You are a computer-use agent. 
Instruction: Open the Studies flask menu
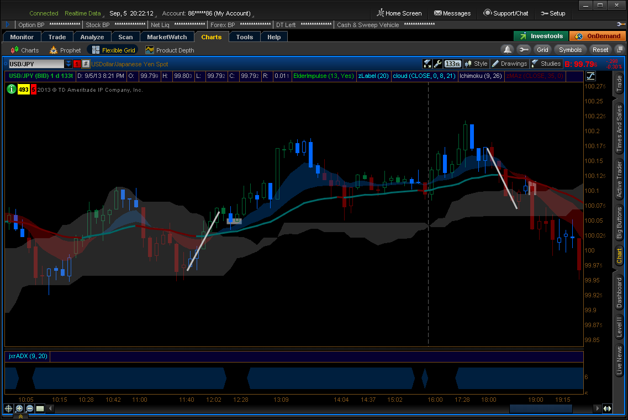tap(546, 64)
